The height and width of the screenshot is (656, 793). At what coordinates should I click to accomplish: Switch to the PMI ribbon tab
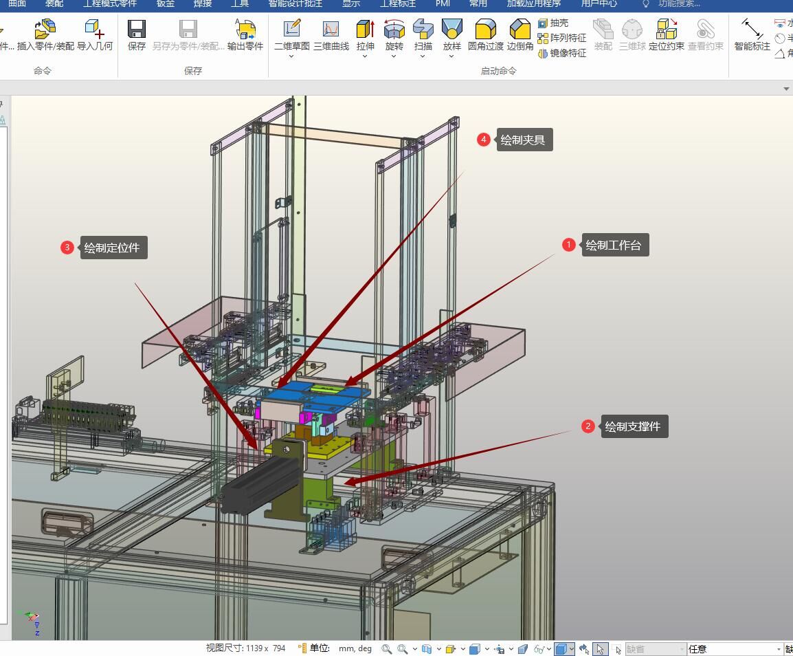(443, 3)
